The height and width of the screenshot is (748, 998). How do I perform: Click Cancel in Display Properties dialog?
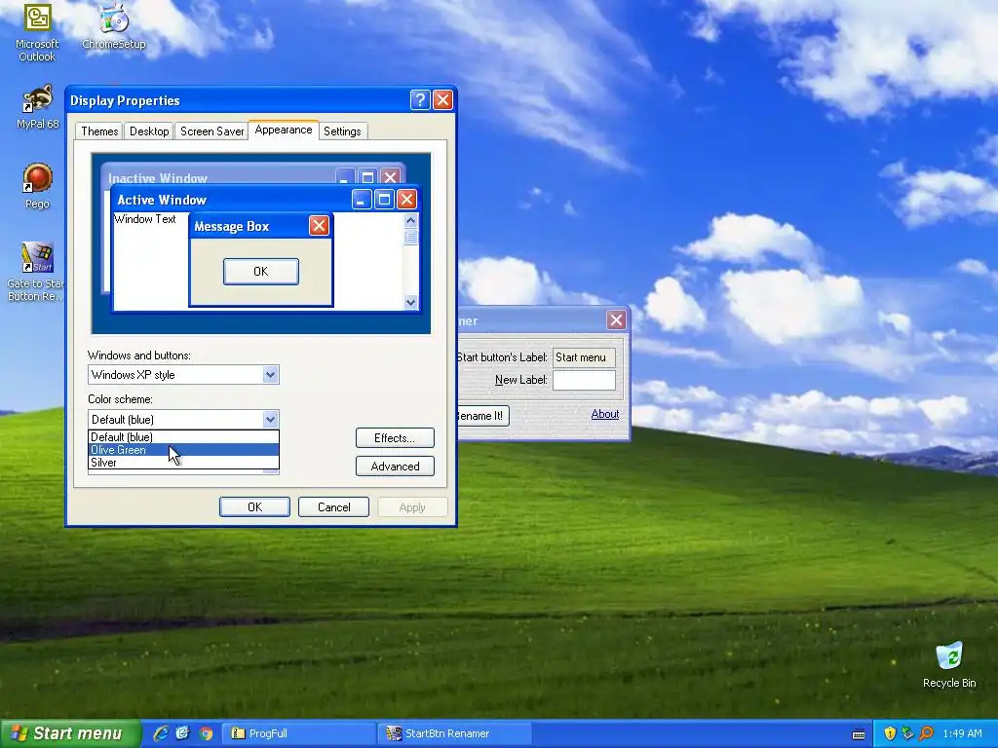click(333, 506)
